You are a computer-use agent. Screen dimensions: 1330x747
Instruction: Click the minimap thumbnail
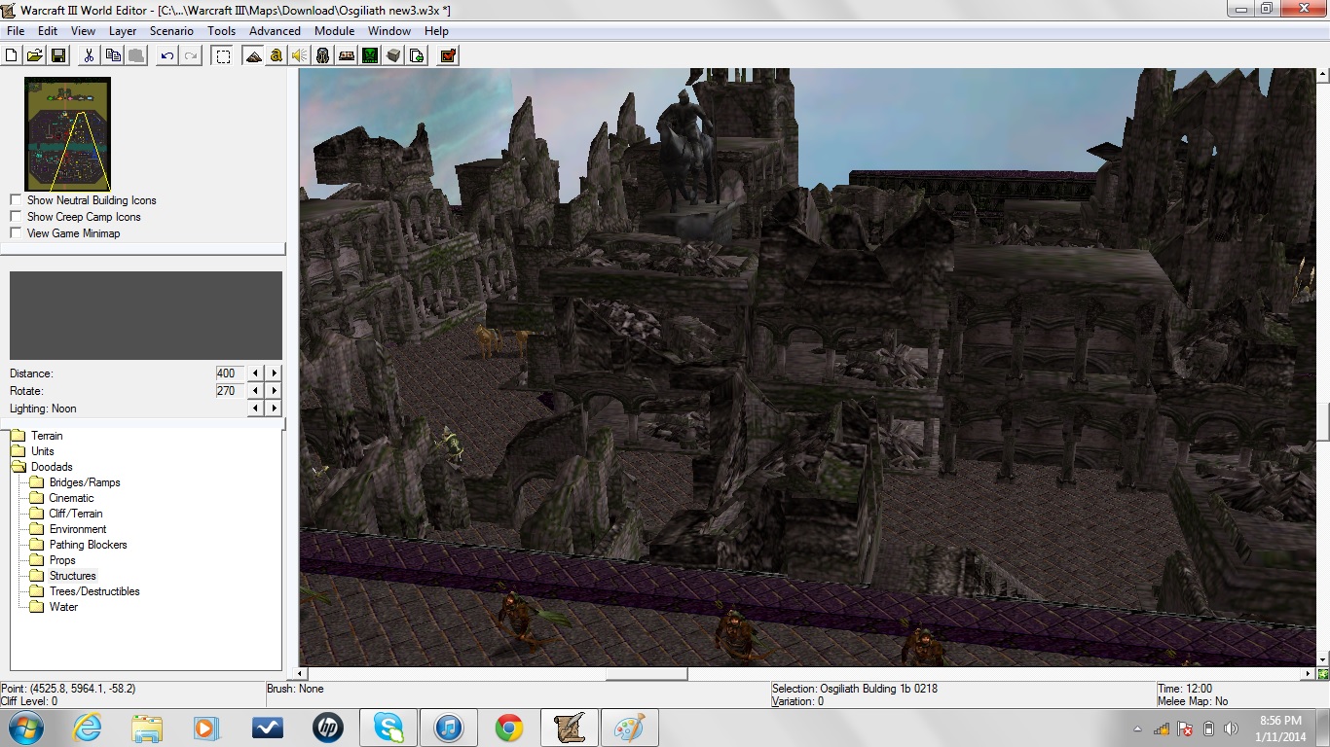(67, 134)
